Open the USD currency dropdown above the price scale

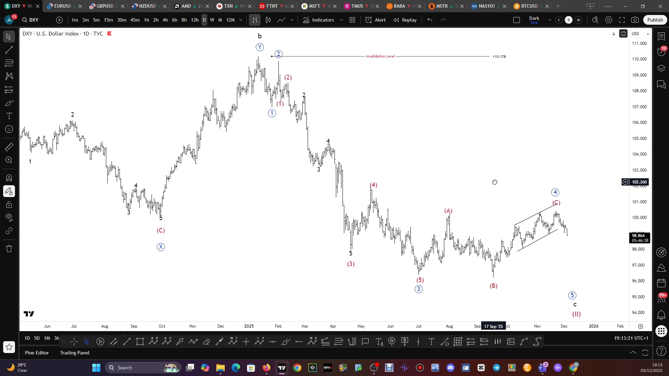coord(640,33)
